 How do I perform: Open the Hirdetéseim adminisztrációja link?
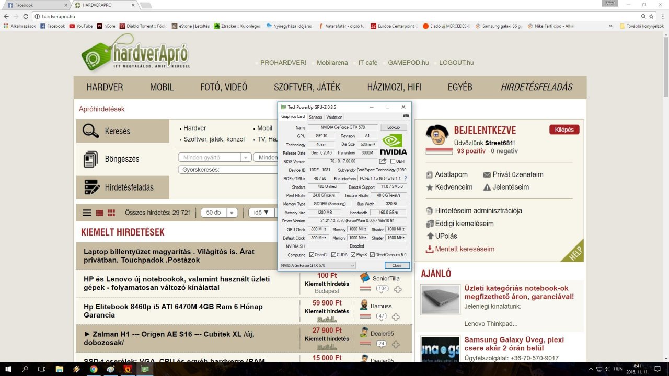click(478, 211)
